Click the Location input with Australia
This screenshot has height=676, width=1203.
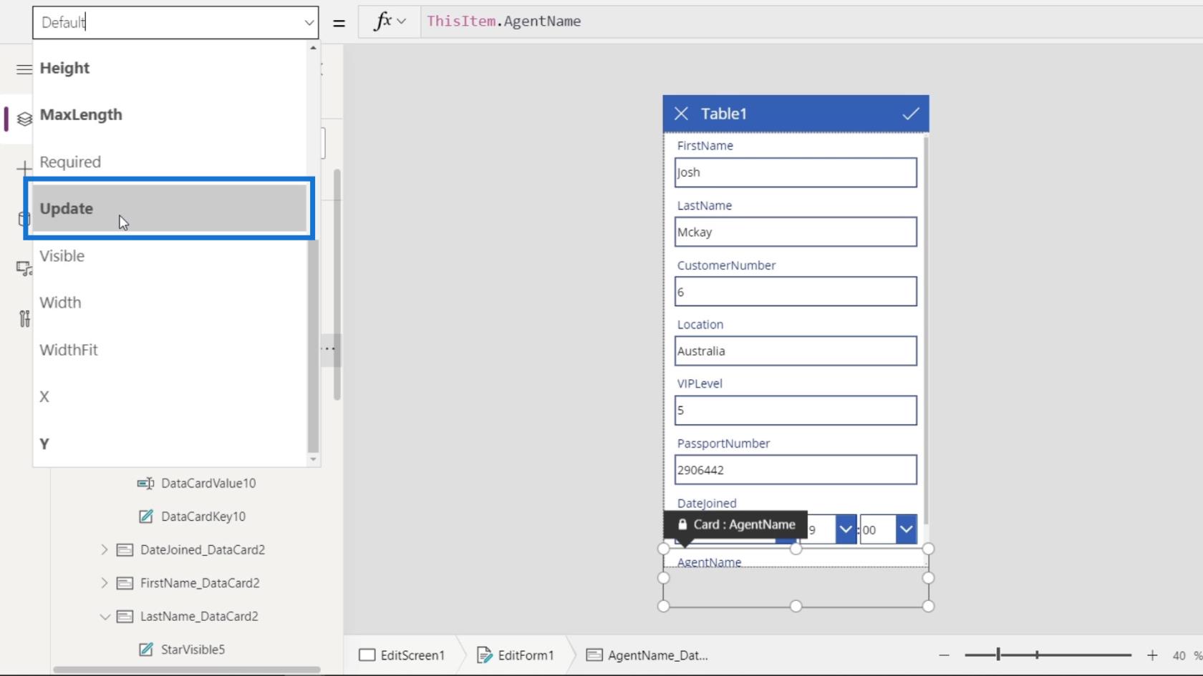(796, 351)
